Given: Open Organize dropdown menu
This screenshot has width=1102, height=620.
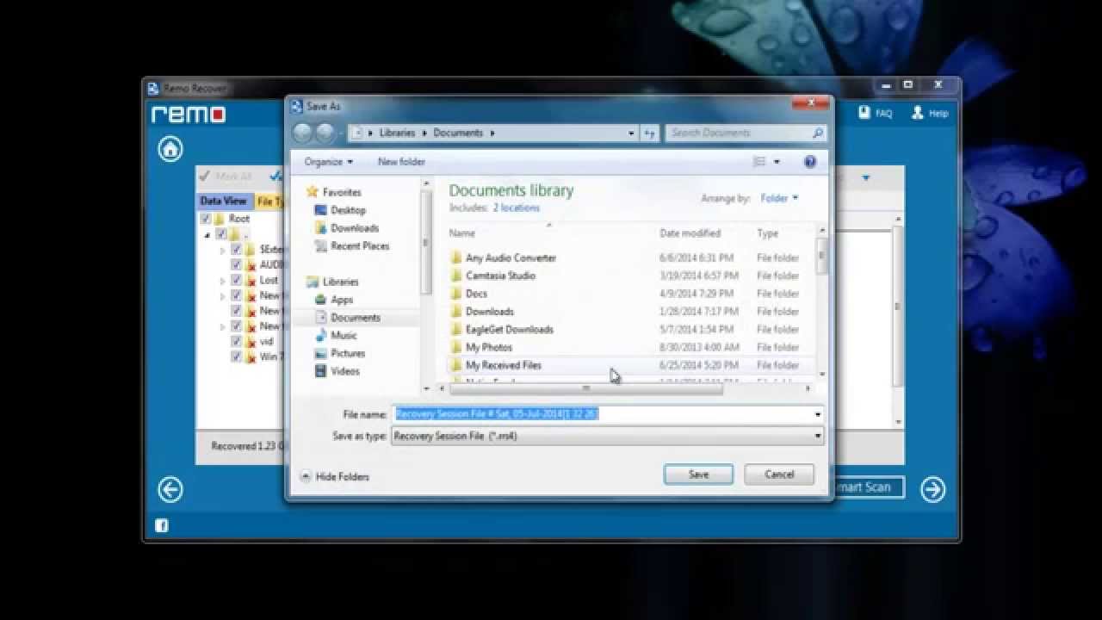Looking at the screenshot, I should pyautogui.click(x=328, y=162).
